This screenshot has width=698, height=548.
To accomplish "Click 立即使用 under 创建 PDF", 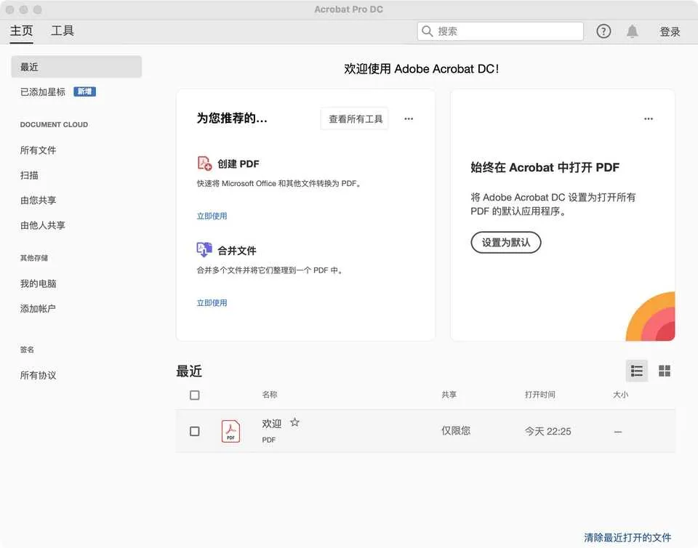I will [x=212, y=216].
